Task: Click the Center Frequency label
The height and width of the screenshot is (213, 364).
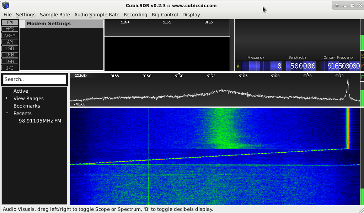Action: tap(338, 58)
